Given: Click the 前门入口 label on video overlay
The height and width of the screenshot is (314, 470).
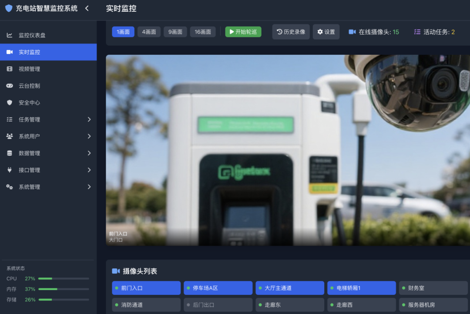Looking at the screenshot, I should pos(118,233).
